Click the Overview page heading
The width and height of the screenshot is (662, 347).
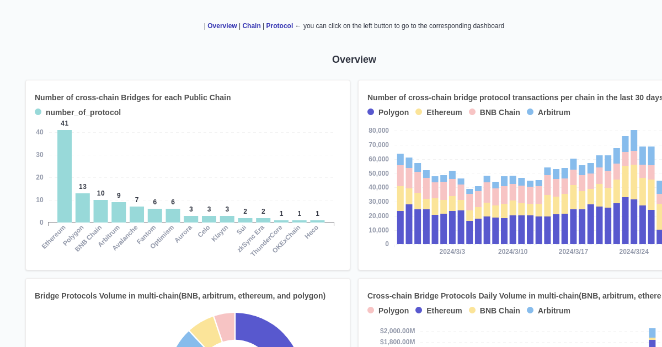coord(354,59)
